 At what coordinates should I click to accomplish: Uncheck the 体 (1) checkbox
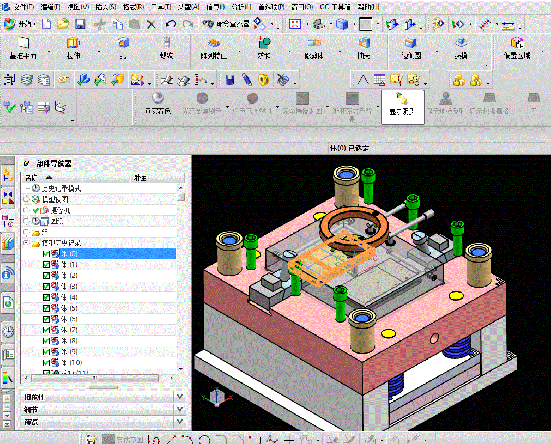point(46,265)
